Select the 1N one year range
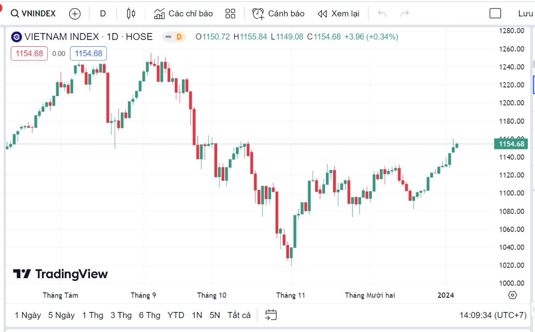Screen dimensions: 535x332 pyautogui.click(x=197, y=315)
